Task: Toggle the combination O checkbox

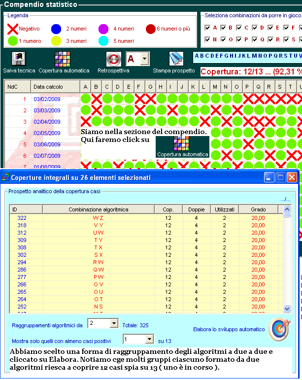Action: pos(223,39)
